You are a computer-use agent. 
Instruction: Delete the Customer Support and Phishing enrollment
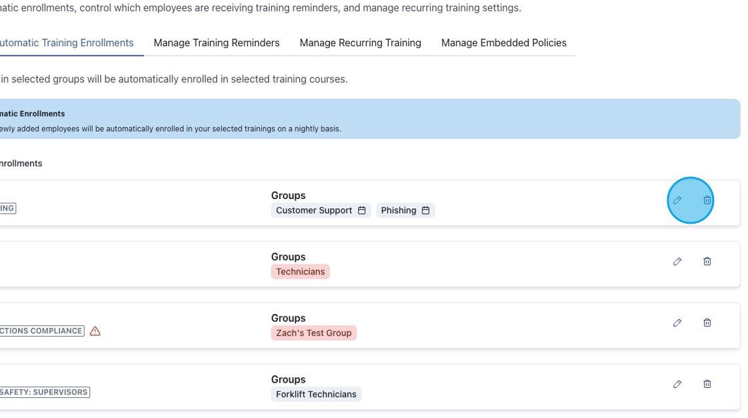click(x=707, y=200)
